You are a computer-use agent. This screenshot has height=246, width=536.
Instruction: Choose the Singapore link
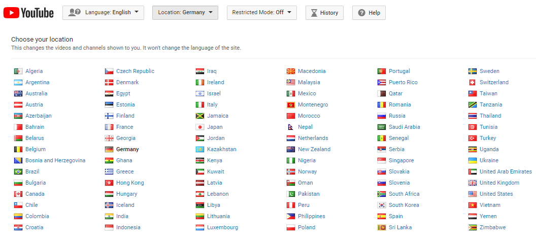(401, 160)
